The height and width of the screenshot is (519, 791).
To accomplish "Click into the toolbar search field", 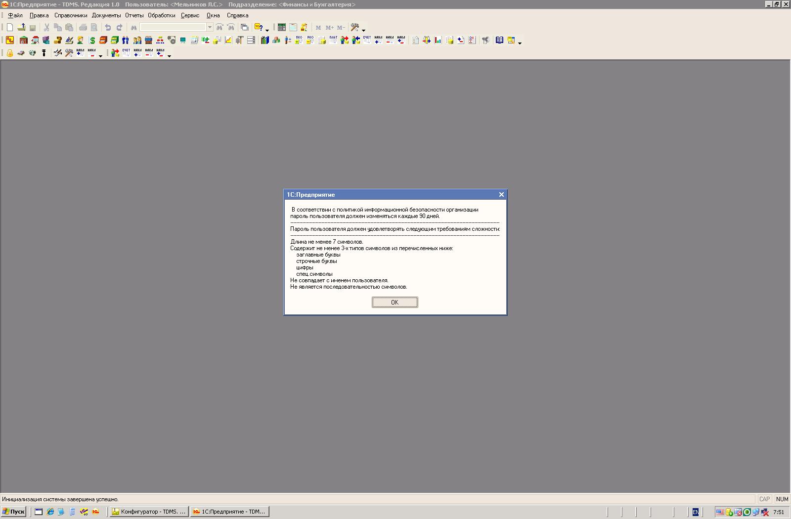I will pos(173,27).
